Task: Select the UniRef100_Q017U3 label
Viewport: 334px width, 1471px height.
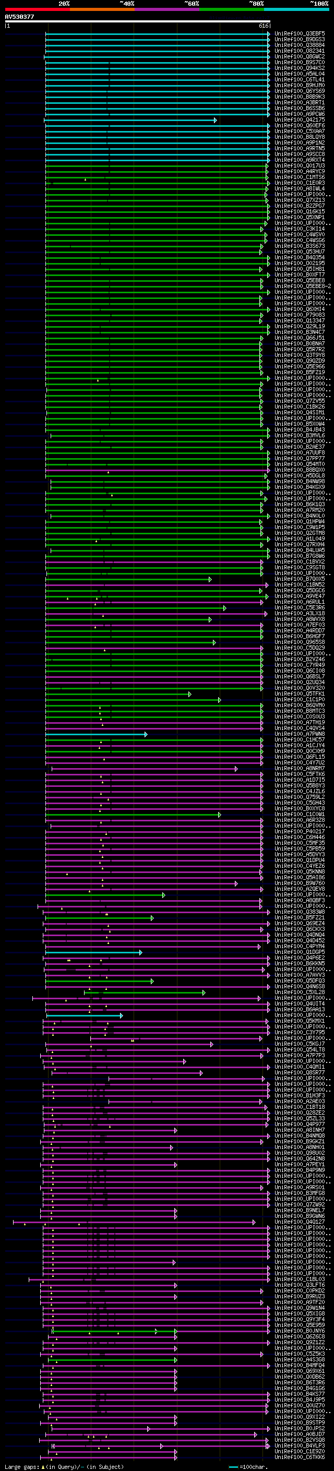Action: point(300,165)
